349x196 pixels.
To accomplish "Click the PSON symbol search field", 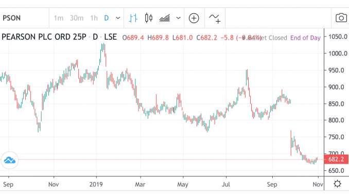I will (x=24, y=18).
